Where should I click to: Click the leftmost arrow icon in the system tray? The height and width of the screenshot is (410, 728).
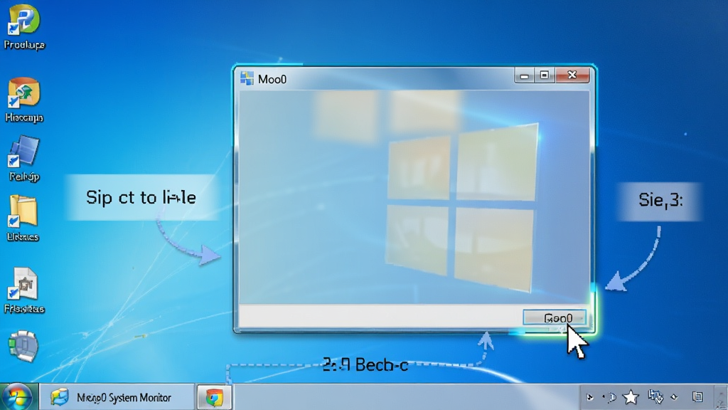pos(589,397)
